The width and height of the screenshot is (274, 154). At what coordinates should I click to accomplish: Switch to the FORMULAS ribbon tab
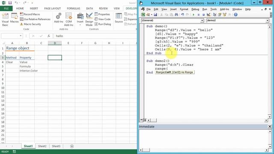(x=73, y=9)
